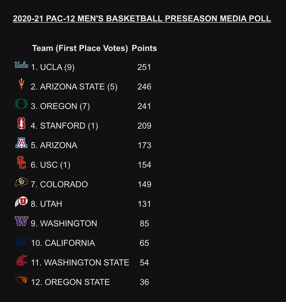286x302 pixels.
Task: Select the 1. UCLA (9) row text
Action: 53,67
